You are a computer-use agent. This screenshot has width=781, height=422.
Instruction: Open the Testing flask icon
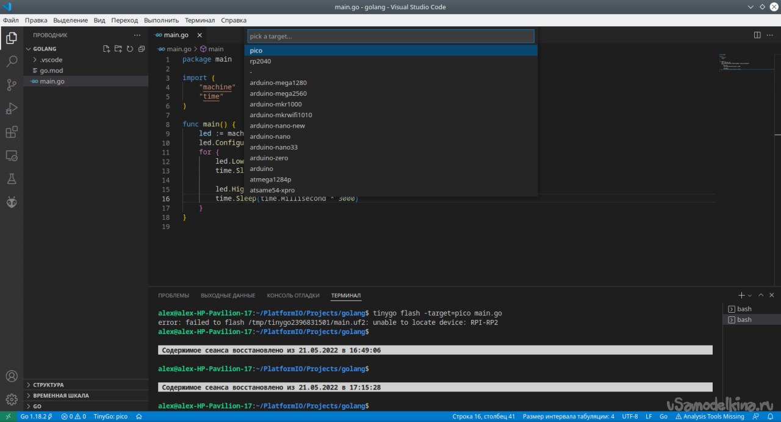tap(12, 179)
